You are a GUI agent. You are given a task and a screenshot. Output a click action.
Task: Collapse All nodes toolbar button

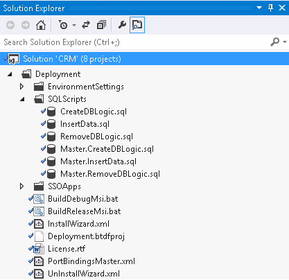coord(101,25)
